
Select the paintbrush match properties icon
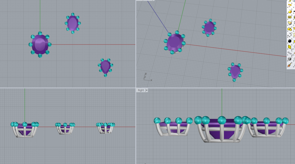pos(290,65)
